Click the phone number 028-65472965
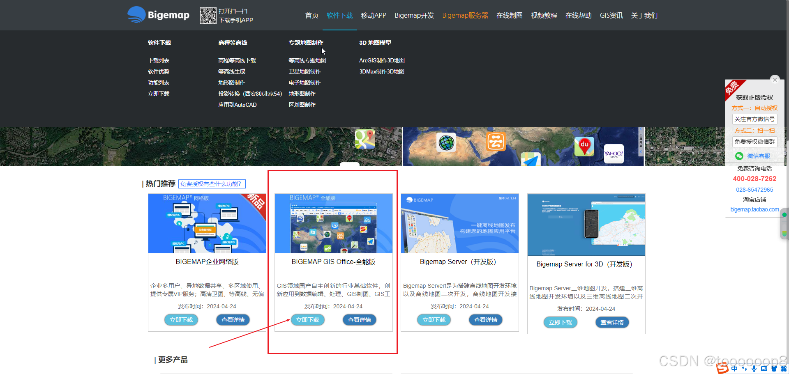789x374 pixels. pyautogui.click(x=754, y=190)
